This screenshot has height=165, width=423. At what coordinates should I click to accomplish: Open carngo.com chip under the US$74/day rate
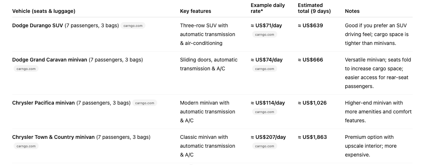pos(264,69)
